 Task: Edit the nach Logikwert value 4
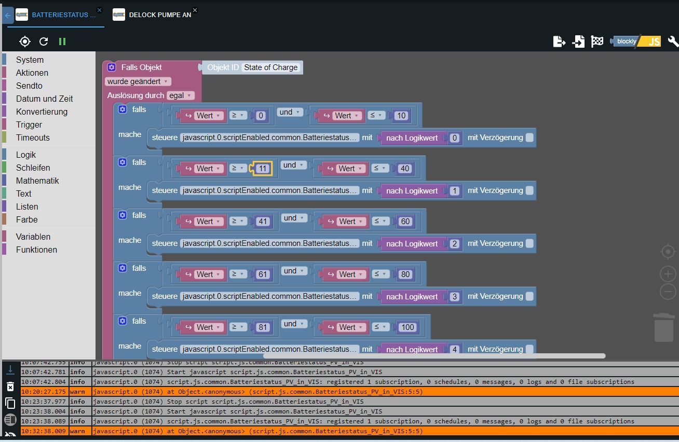pyautogui.click(x=455, y=349)
